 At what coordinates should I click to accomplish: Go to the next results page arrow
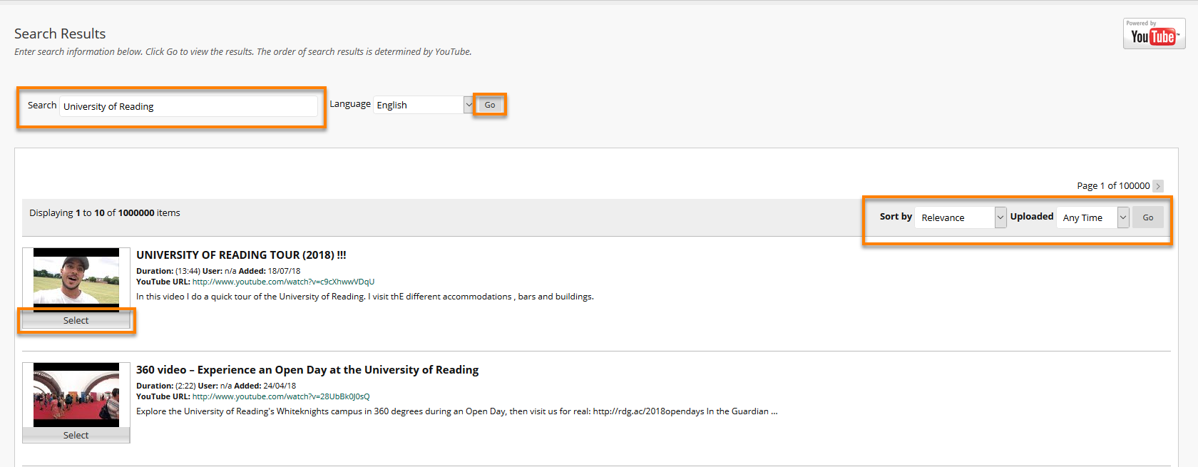pos(1158,186)
